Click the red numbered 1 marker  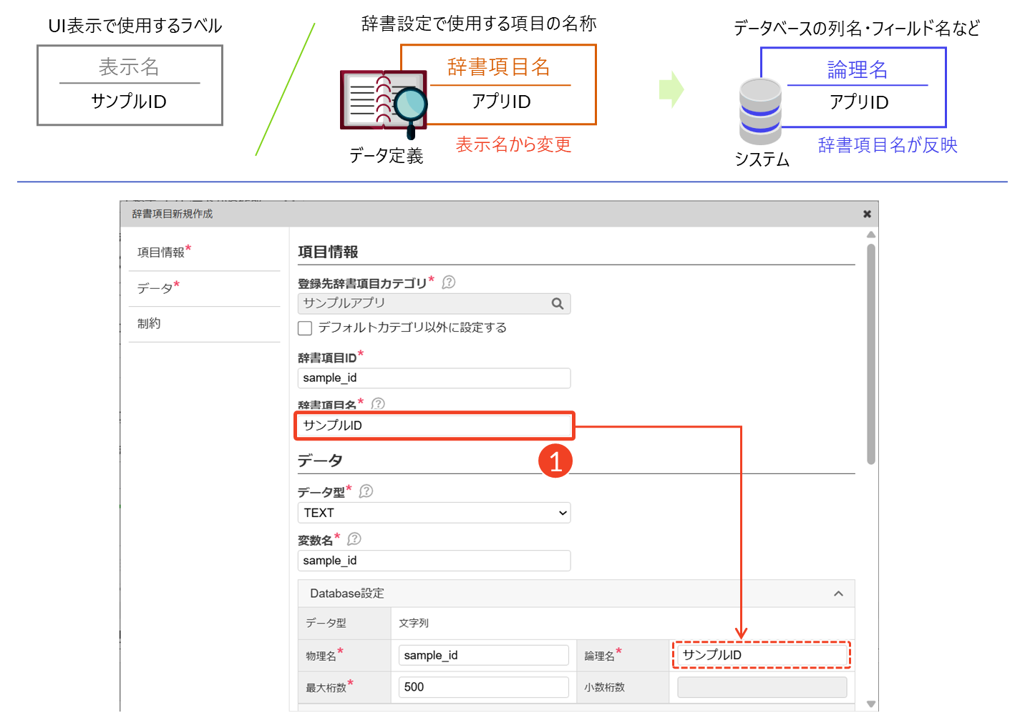click(x=555, y=461)
